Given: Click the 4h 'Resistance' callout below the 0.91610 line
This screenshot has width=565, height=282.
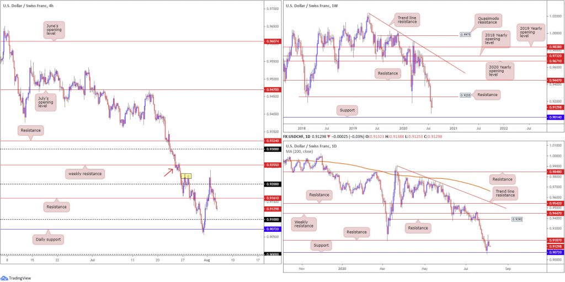Looking at the screenshot, I should point(57,207).
